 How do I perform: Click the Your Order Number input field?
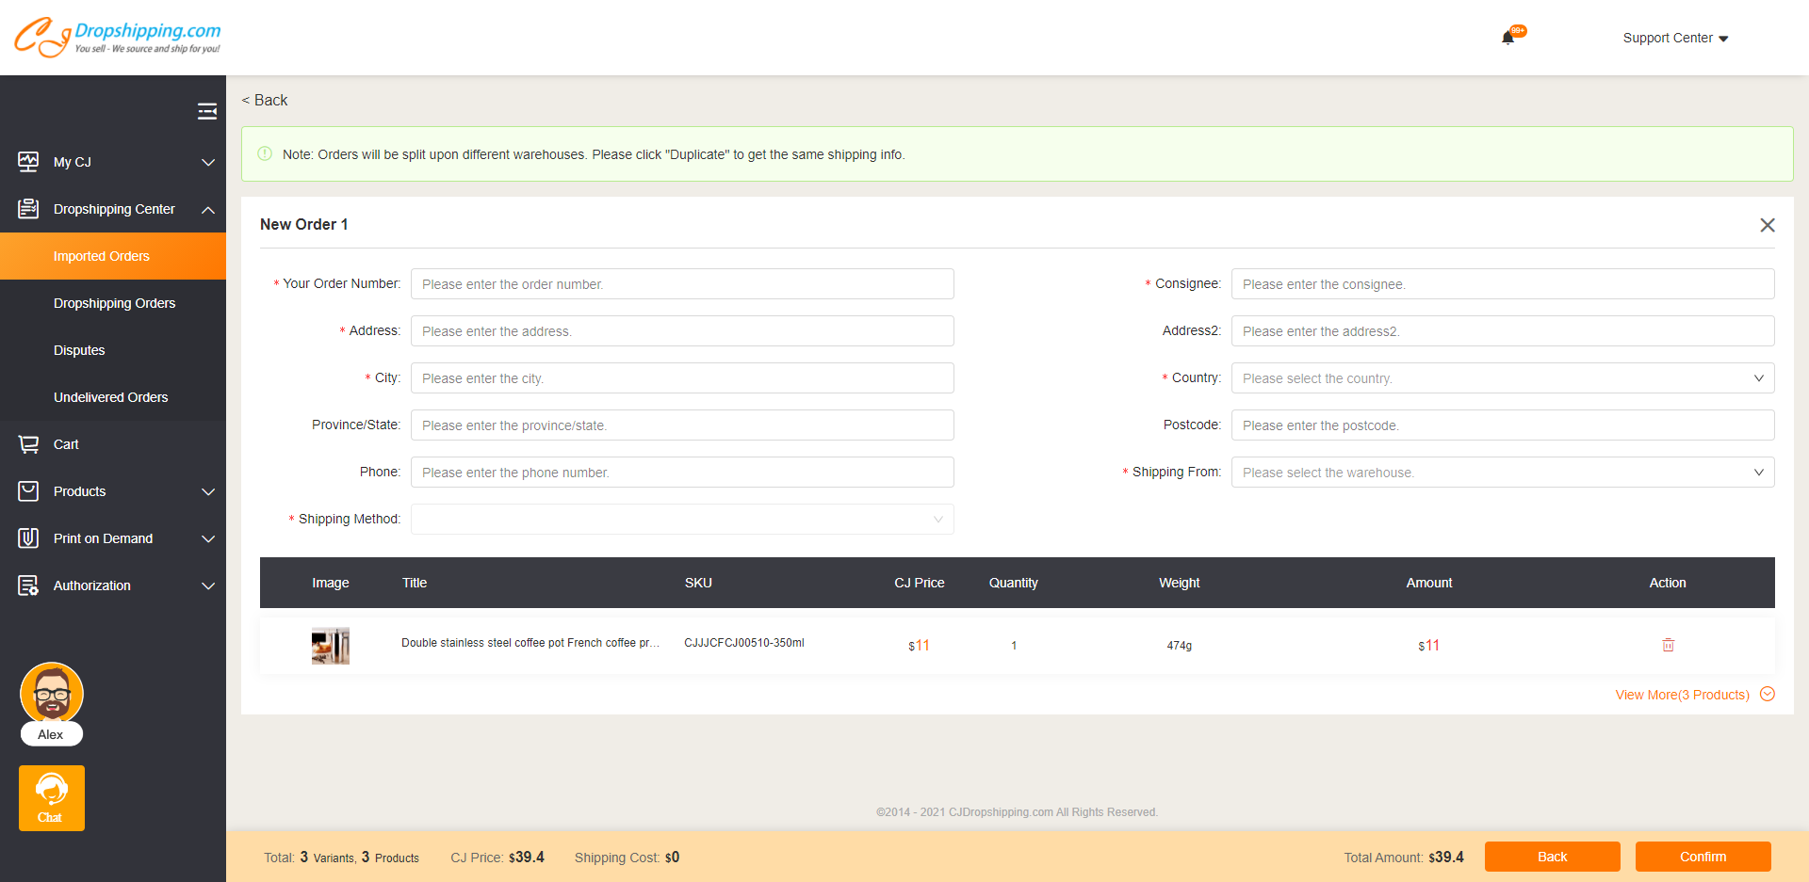coord(681,283)
